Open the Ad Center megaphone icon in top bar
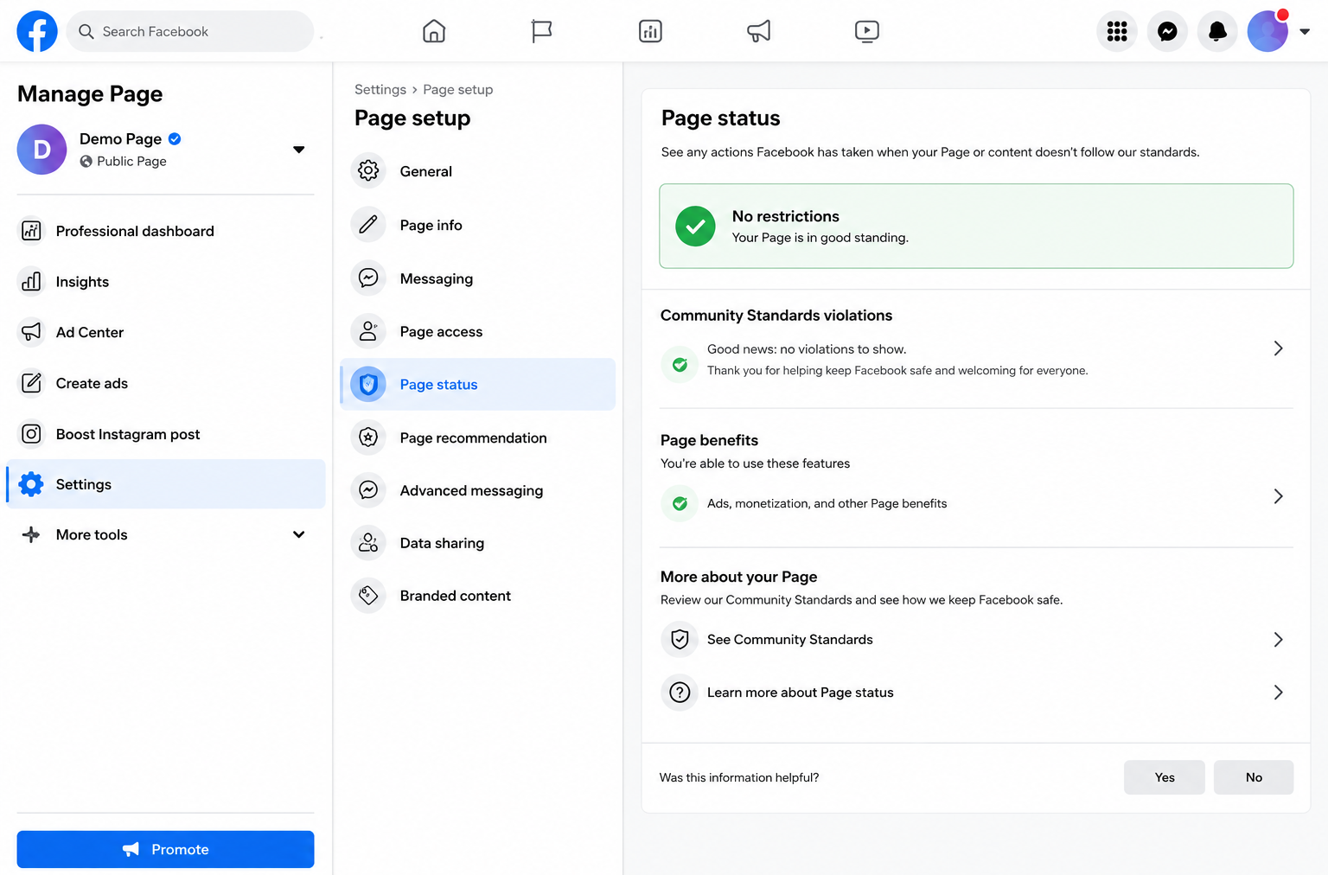Image resolution: width=1328 pixels, height=875 pixels. pos(758,31)
